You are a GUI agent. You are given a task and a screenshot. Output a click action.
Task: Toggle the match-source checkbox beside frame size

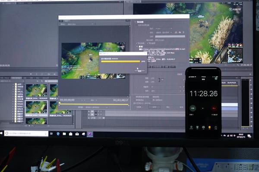[183, 80]
